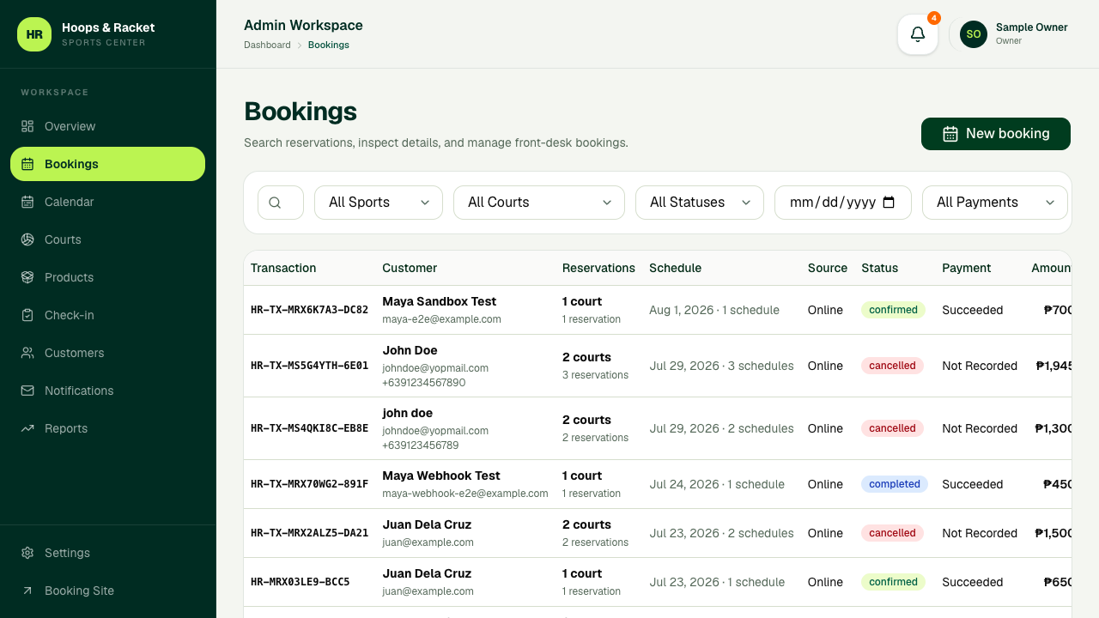Open transaction HR-TX-MRX6K7A3-DC82
Image resolution: width=1099 pixels, height=618 pixels.
point(309,310)
